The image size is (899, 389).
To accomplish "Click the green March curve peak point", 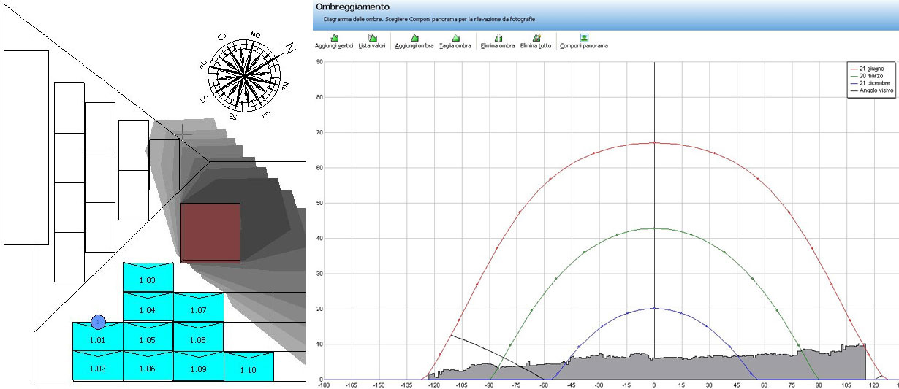I will point(654,228).
